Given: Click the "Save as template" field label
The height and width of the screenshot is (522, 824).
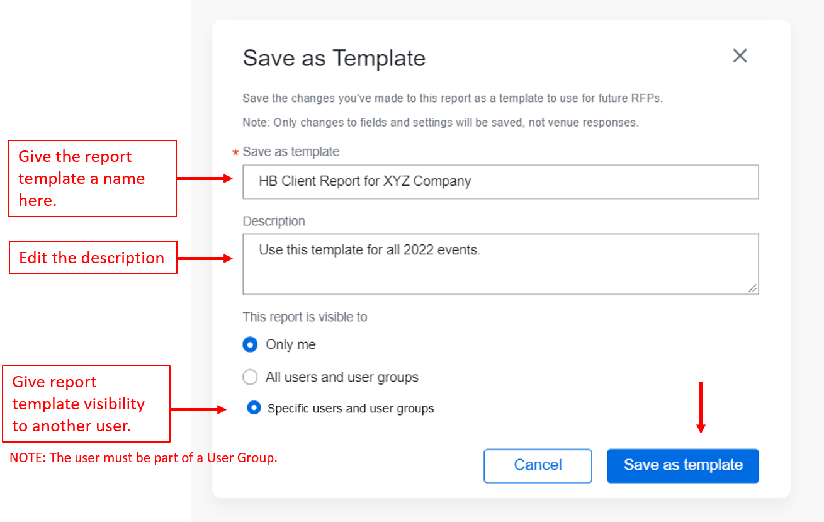Looking at the screenshot, I should pyautogui.click(x=291, y=152).
